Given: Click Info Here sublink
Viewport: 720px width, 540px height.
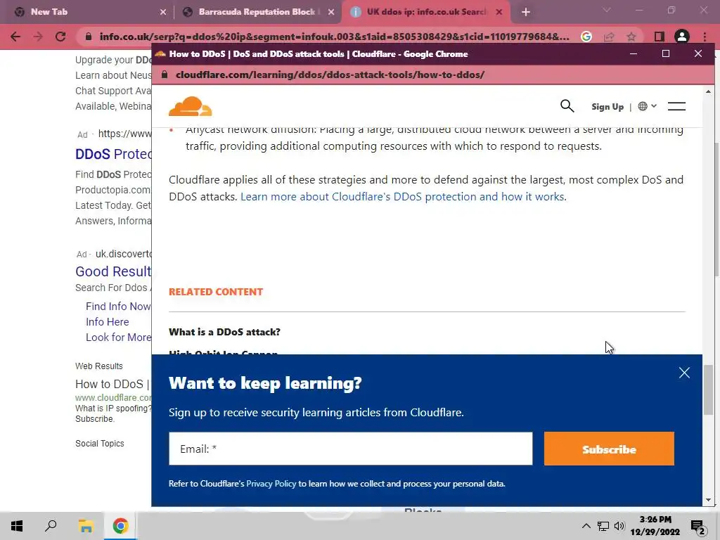Looking at the screenshot, I should [x=108, y=322].
